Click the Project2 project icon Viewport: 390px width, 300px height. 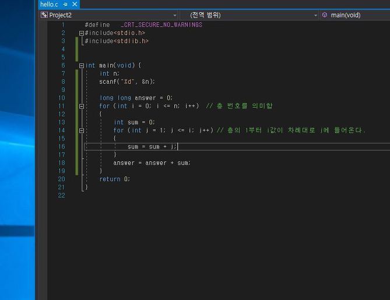tap(44, 15)
